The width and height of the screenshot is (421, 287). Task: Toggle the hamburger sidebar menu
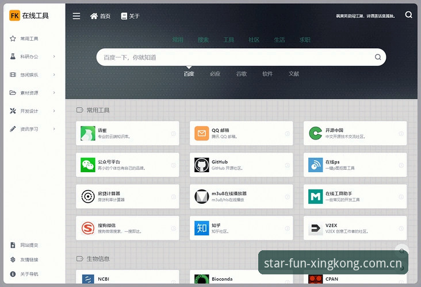[x=76, y=16]
